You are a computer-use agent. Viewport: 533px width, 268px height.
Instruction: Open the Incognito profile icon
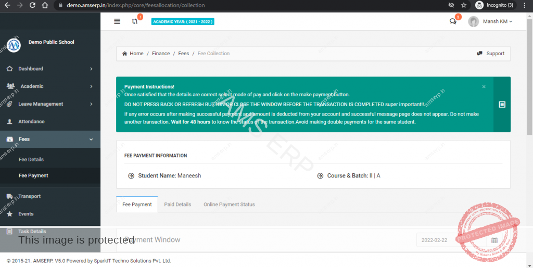479,5
